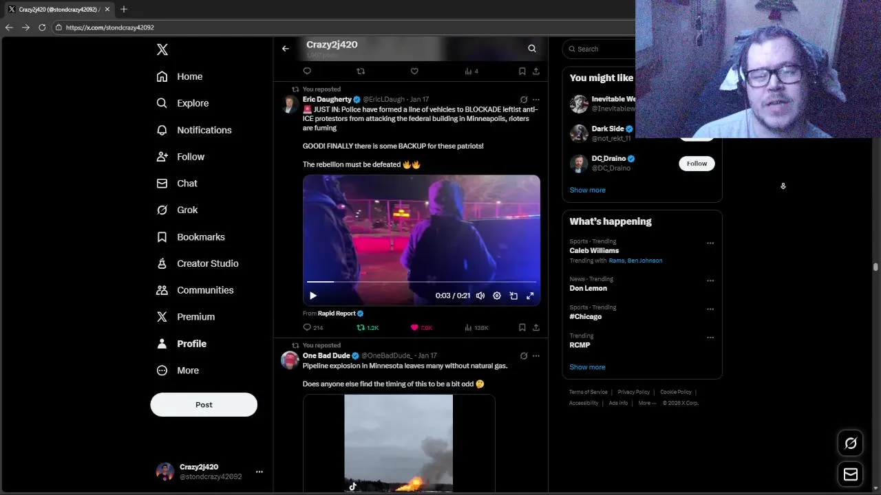Open the Follow sidebar item
The height and width of the screenshot is (495, 881).
pyautogui.click(x=180, y=157)
